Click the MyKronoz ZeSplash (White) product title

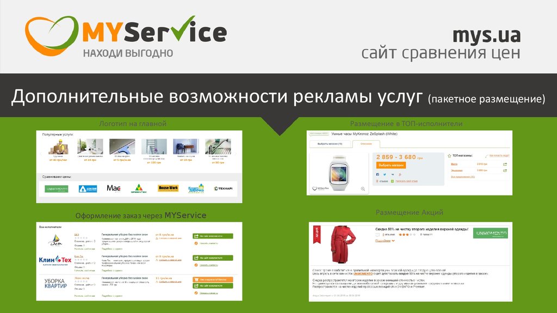[364, 134]
